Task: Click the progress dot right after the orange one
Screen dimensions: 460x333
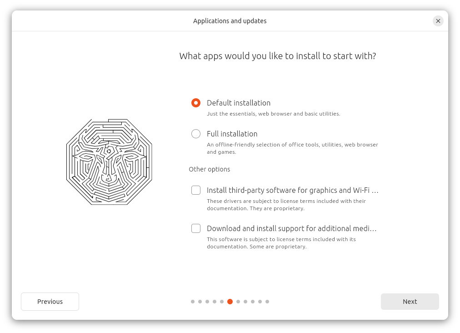Action: 238,302
